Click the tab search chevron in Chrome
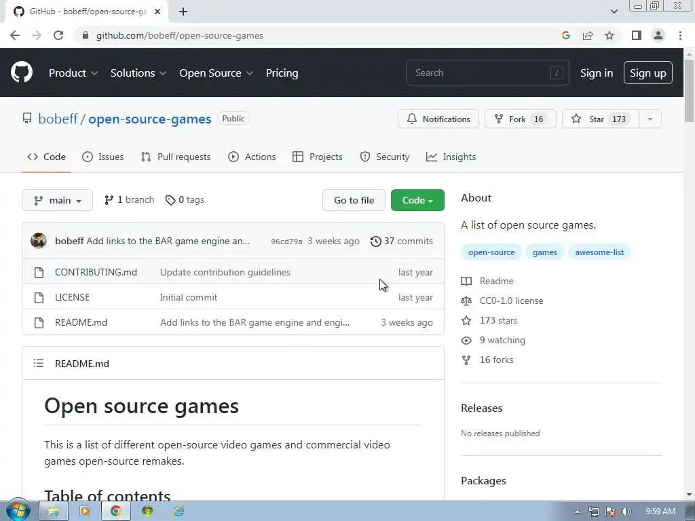Viewport: 695px width, 521px height. pos(614,12)
